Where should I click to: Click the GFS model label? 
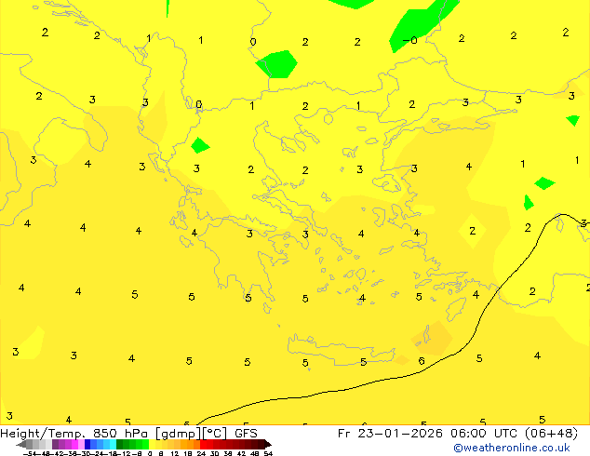click(246, 434)
